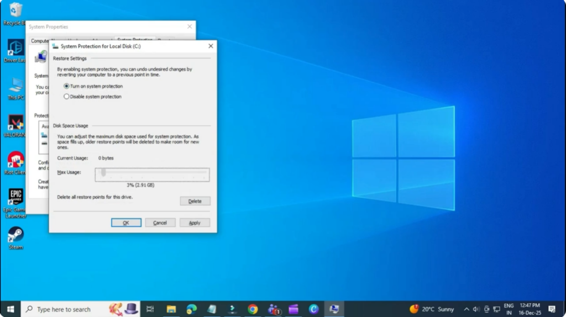Open Task View in the taskbar
Screen dimensions: 566x317
[x=150, y=309]
